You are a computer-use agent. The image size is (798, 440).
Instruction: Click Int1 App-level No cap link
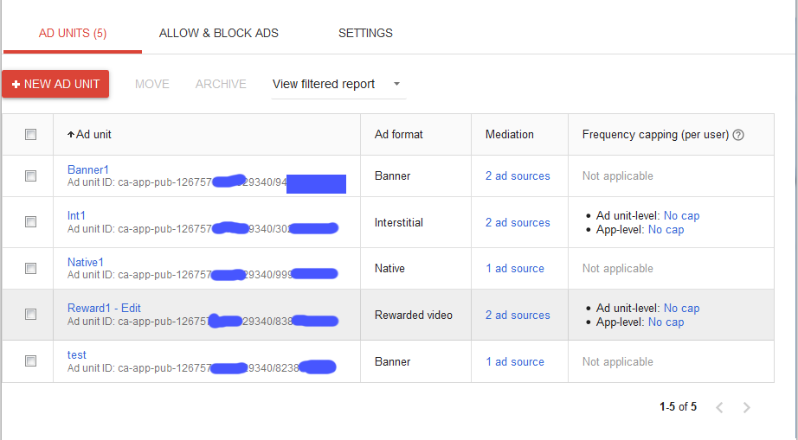click(x=666, y=229)
